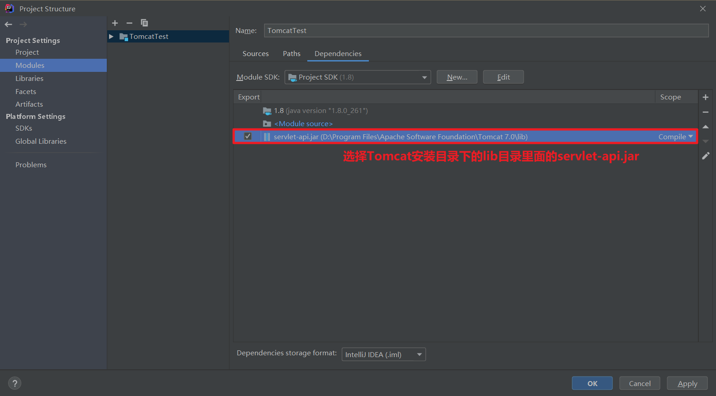716x396 pixels.
Task: Click the forward navigation arrow
Action: pos(23,24)
